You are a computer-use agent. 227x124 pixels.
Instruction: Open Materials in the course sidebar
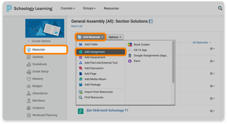[46, 50]
